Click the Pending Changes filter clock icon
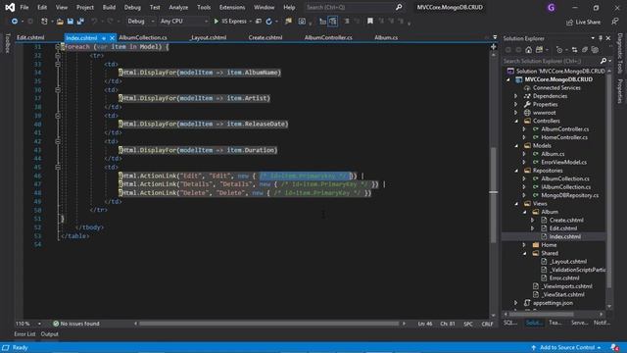 click(559, 50)
